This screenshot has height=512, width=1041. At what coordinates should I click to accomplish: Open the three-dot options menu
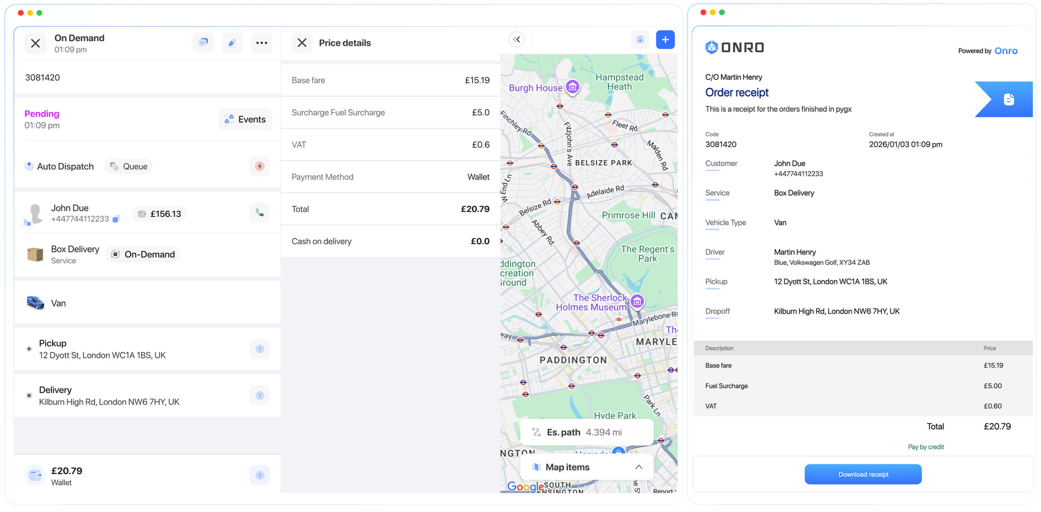click(x=261, y=42)
